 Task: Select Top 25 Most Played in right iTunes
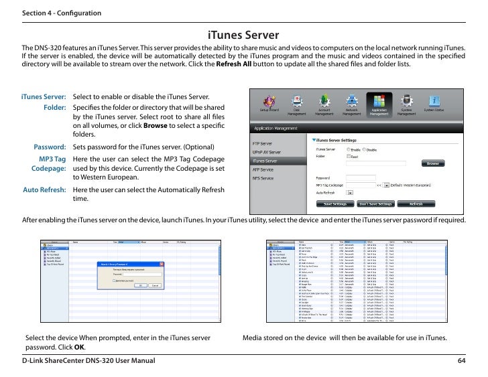pyautogui.click(x=281, y=264)
